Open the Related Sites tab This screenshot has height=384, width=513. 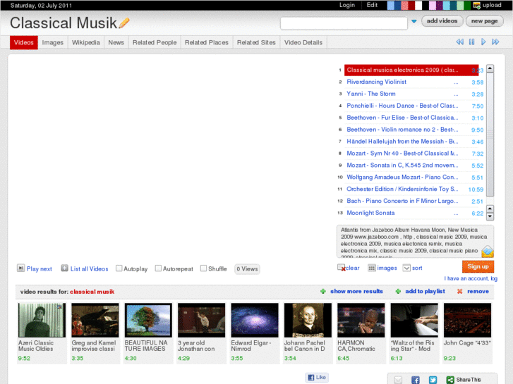tap(256, 42)
